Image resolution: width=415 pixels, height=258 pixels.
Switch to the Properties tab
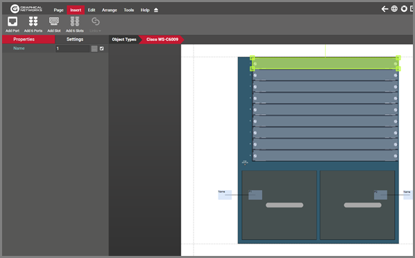click(x=28, y=39)
